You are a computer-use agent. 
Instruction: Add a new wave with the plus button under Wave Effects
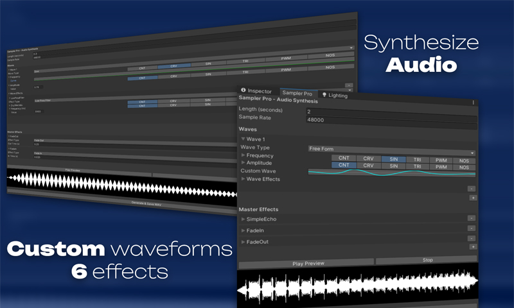(473, 198)
